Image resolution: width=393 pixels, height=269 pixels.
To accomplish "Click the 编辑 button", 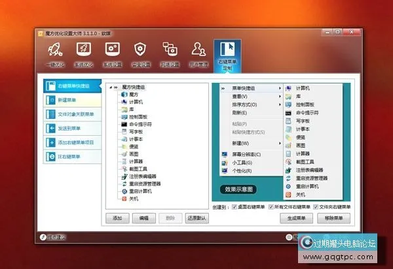I will 144,218.
